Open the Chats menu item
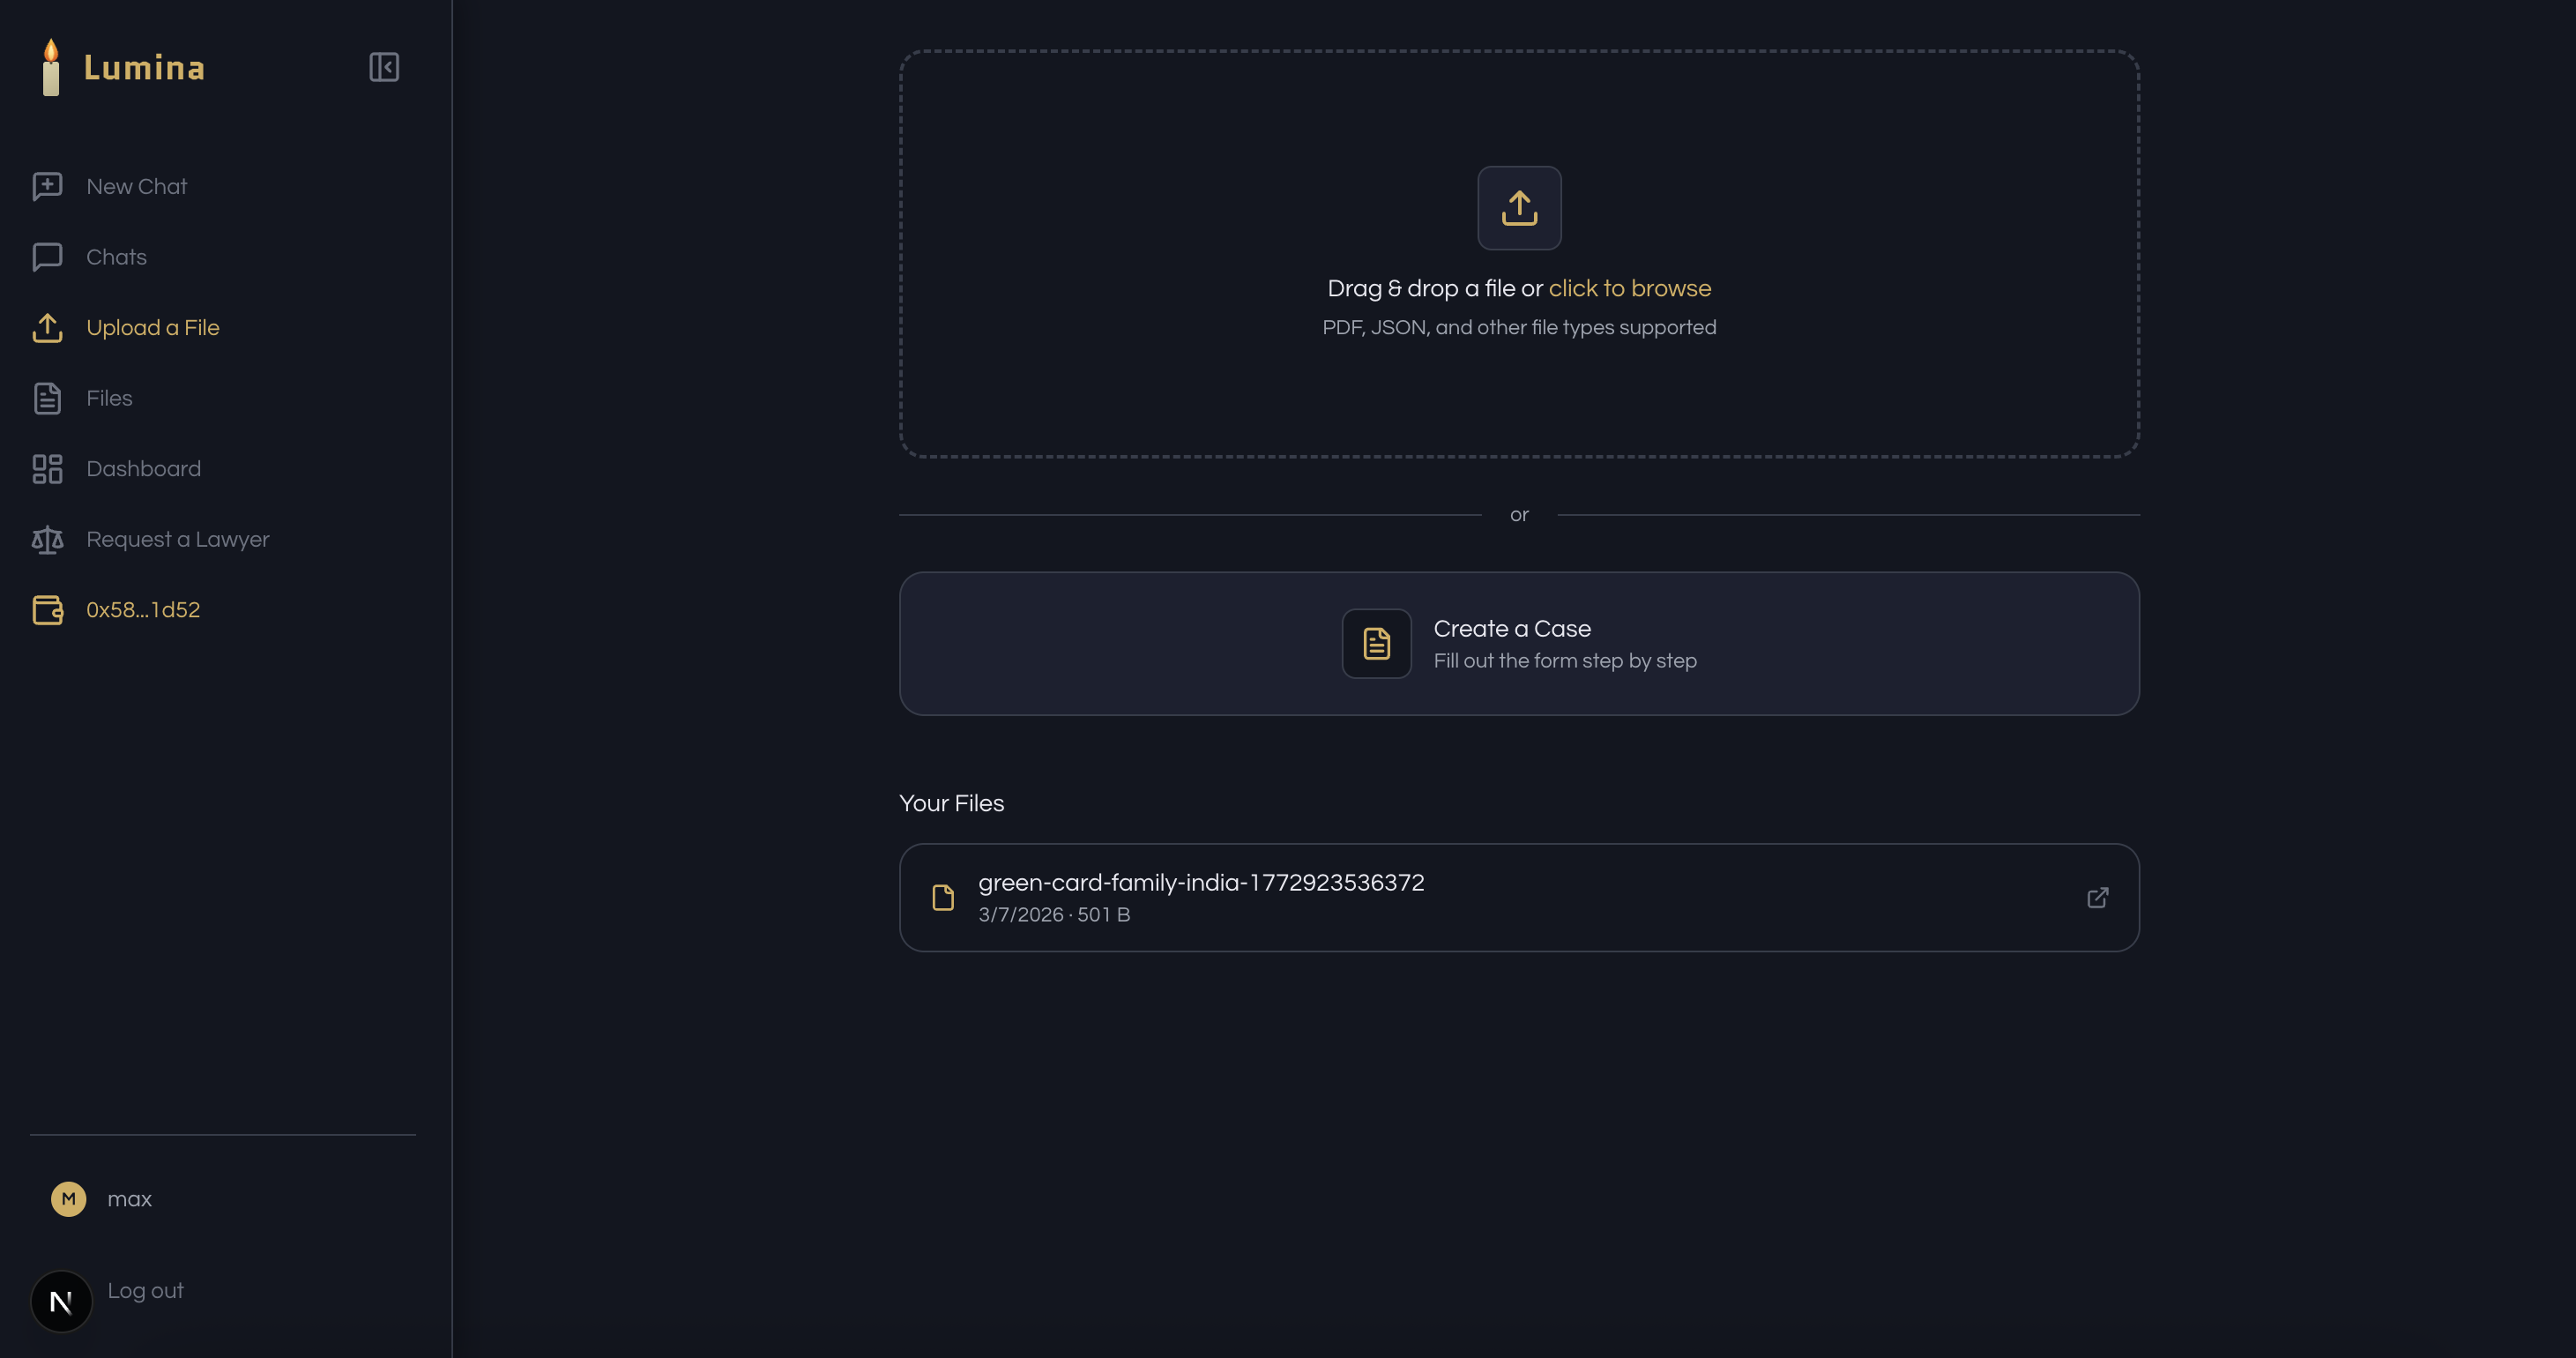This screenshot has width=2576, height=1358. (116, 257)
